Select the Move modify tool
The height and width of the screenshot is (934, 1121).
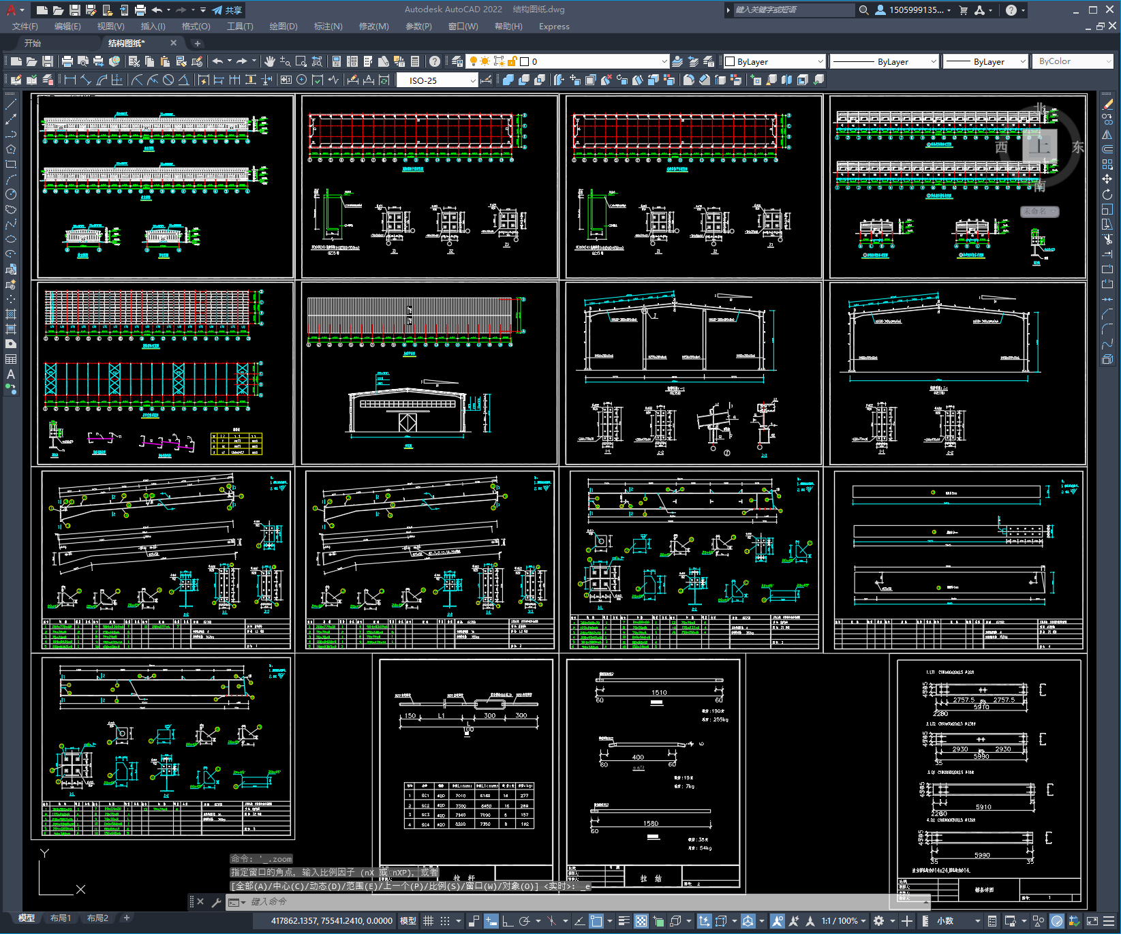1107,179
